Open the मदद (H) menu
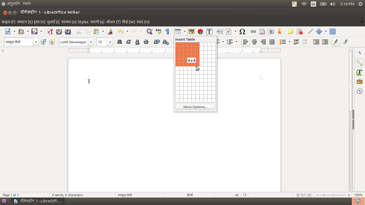 pyautogui.click(x=143, y=22)
